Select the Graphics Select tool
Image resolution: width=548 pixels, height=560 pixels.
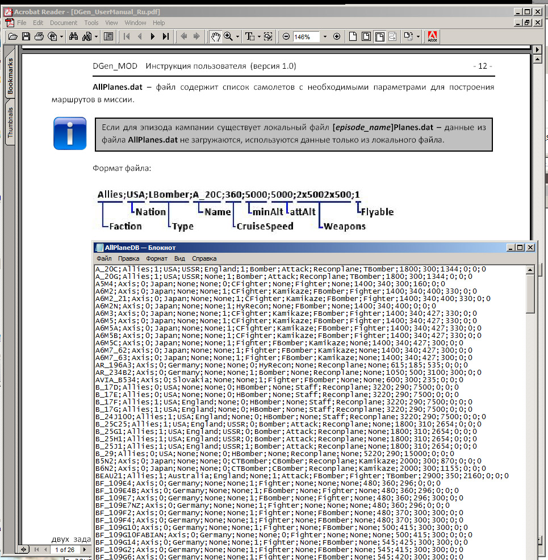[x=267, y=36]
